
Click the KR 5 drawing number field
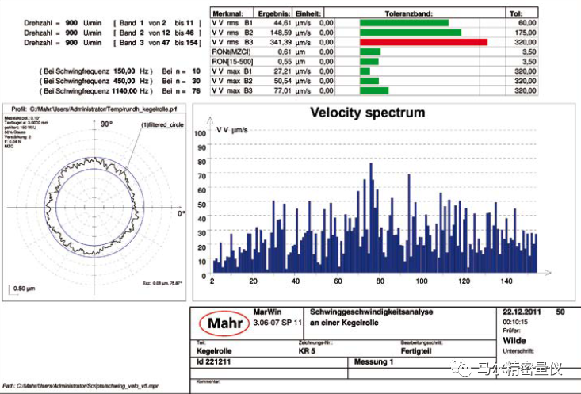pyautogui.click(x=308, y=349)
